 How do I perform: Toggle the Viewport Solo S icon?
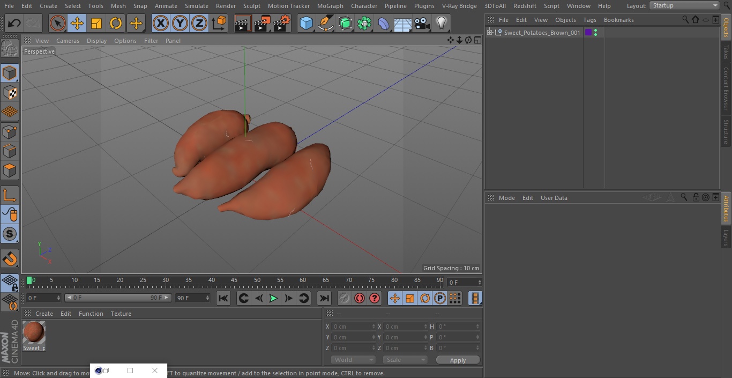click(x=10, y=234)
